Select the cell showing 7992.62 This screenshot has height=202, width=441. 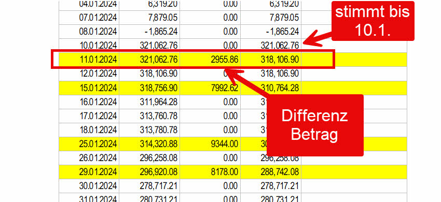point(210,88)
